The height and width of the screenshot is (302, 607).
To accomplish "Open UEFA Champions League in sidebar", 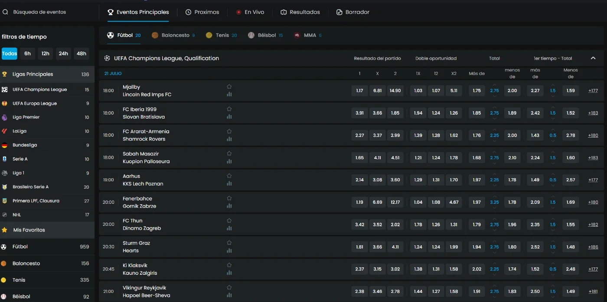I will point(47,90).
